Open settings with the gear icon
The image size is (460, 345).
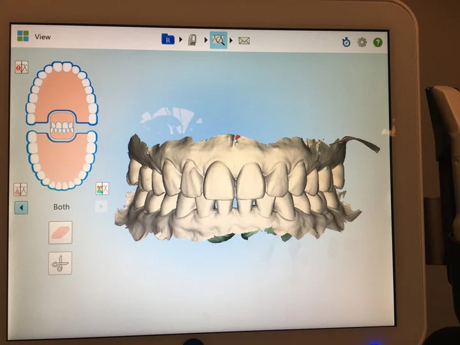tap(362, 42)
